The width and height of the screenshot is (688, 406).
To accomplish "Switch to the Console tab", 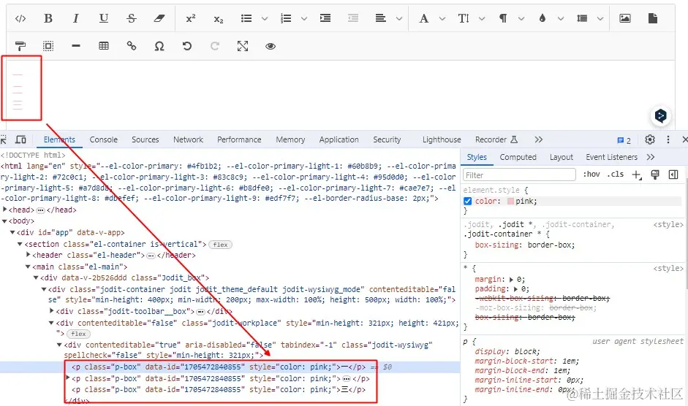I will click(104, 139).
